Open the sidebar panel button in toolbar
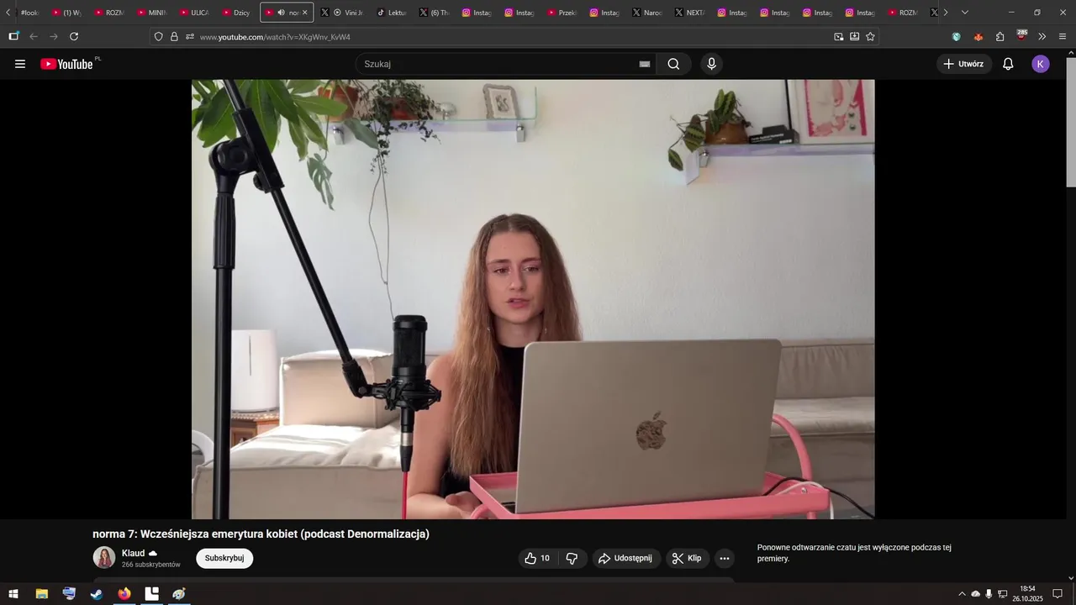Viewport: 1076px width, 605px height. coord(13,36)
